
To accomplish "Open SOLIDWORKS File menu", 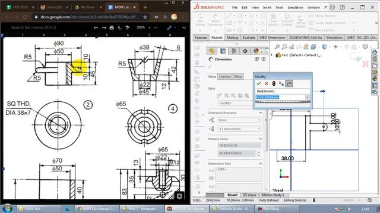I will 235,8.
